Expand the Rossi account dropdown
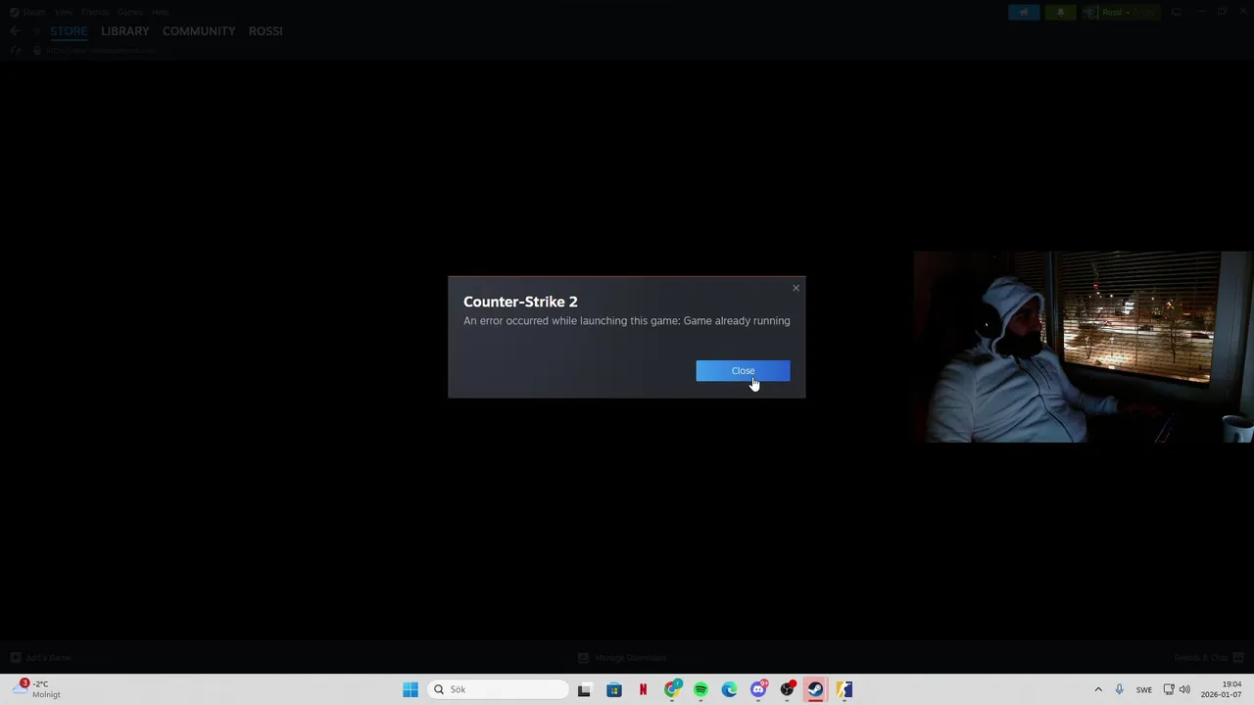 coord(1121,12)
